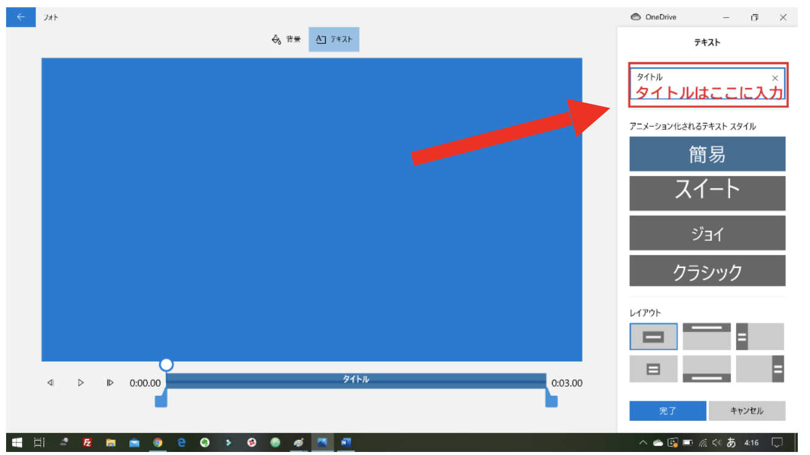The height and width of the screenshot is (455, 810).
Task: Click the 完了 button to finish
Action: pos(667,411)
